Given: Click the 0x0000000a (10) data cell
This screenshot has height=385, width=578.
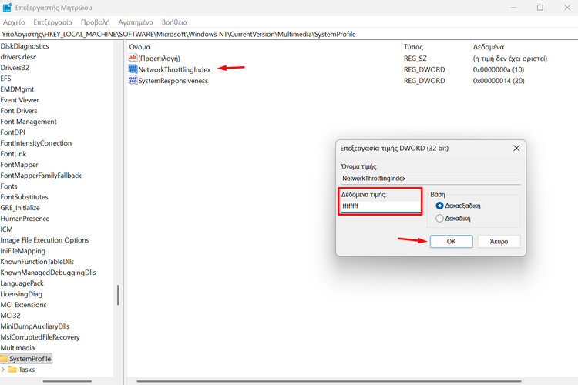Looking at the screenshot, I should (499, 69).
